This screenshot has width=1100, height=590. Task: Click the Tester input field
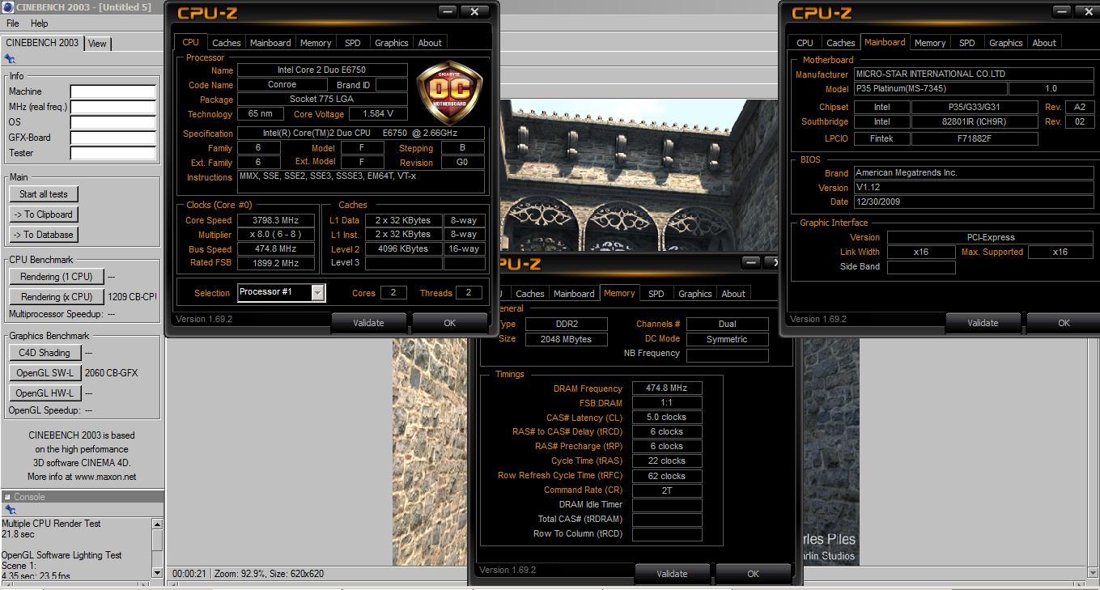113,153
